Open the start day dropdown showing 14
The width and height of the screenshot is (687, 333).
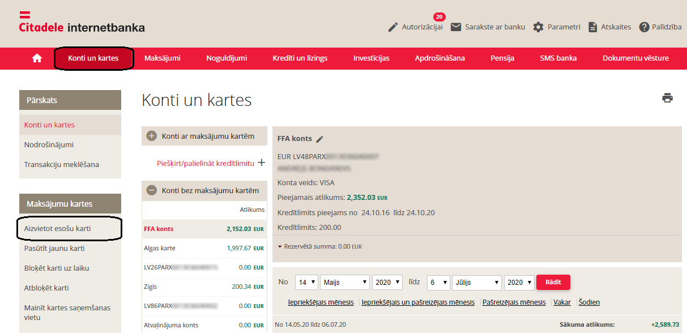click(x=306, y=283)
